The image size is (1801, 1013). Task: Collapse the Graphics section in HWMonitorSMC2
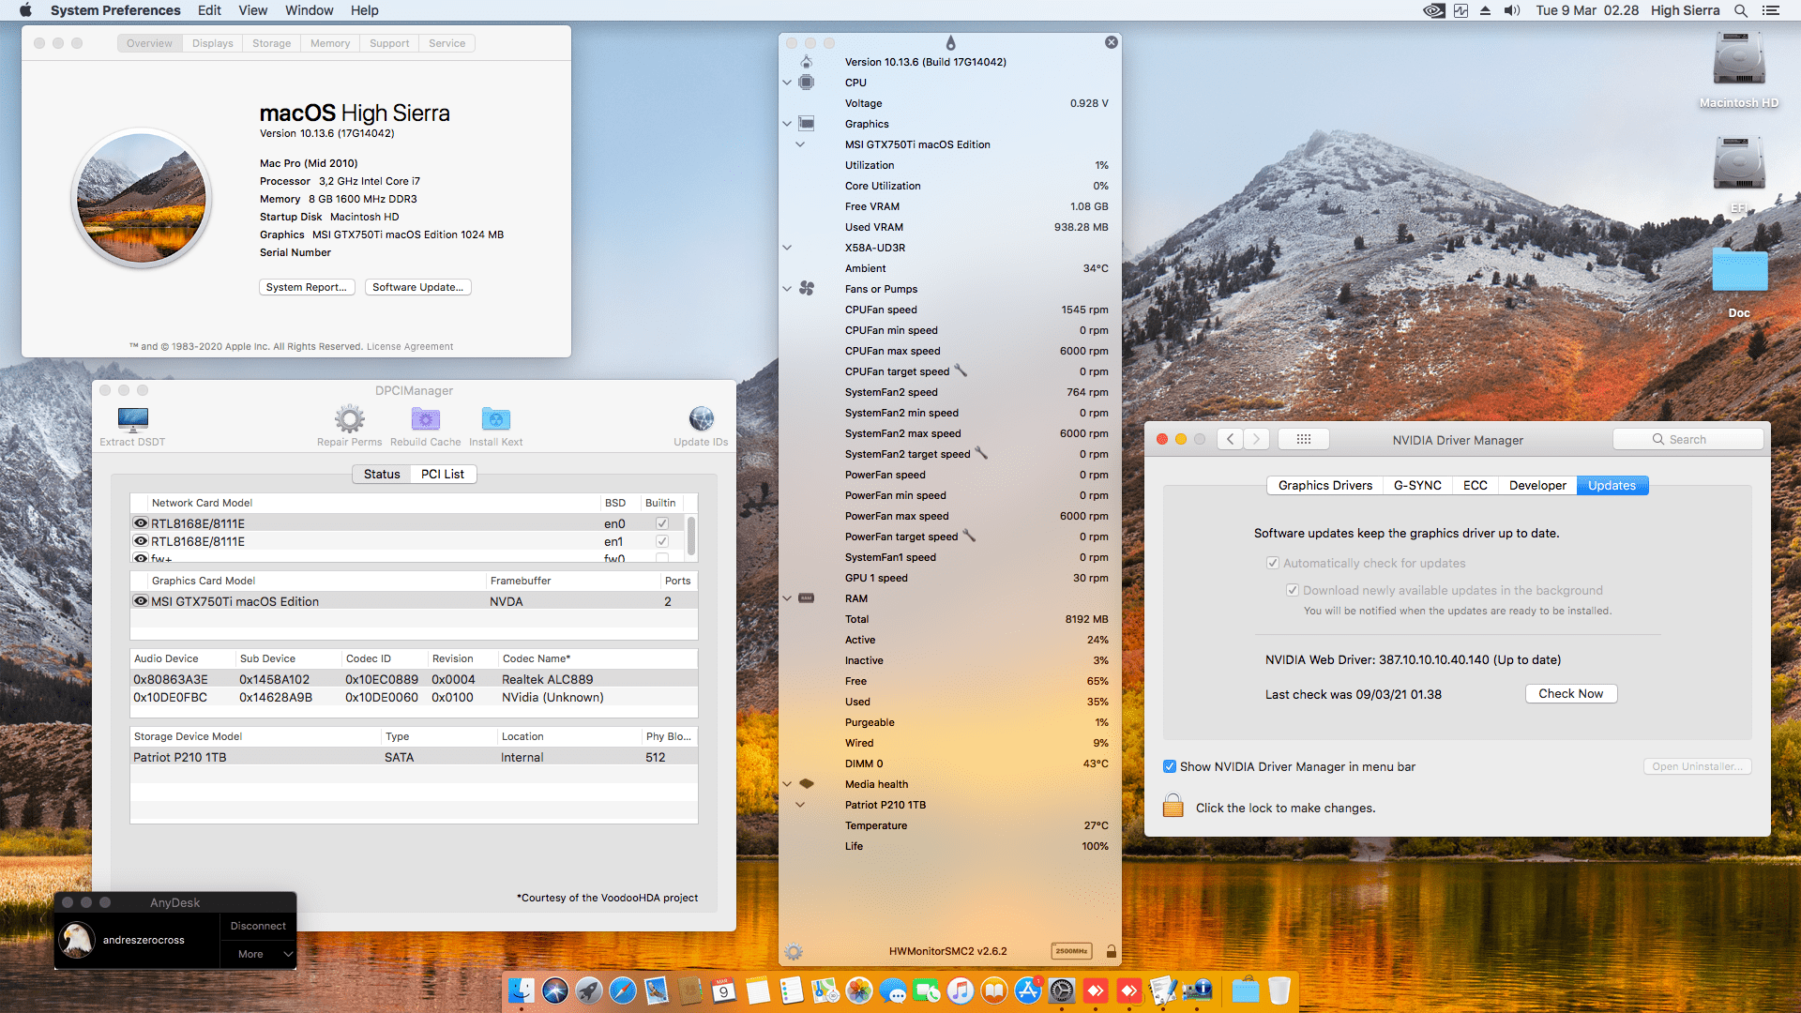[x=787, y=124]
